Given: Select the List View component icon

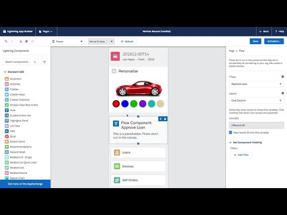Looking at the screenshot, I should click(x=7, y=126).
